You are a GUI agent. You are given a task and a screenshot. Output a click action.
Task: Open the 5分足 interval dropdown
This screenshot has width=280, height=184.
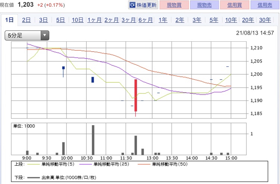coord(27,35)
